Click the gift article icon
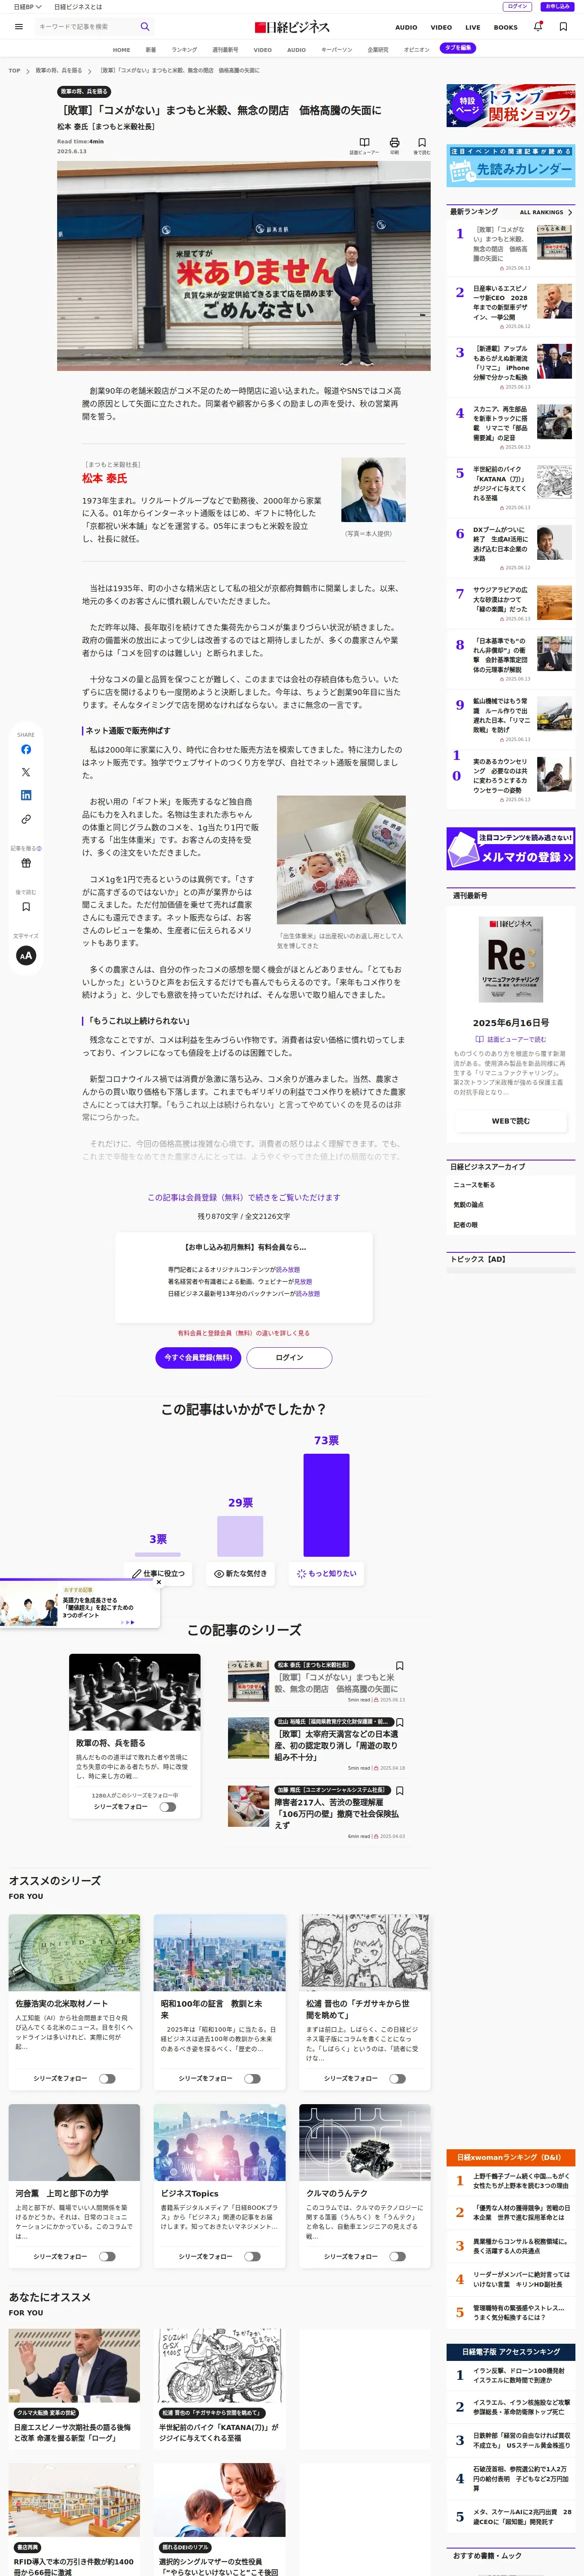Image resolution: width=584 pixels, height=2576 pixels. 26,863
